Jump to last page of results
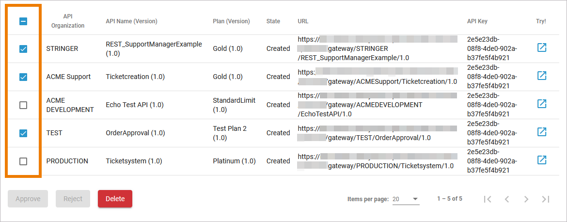This screenshot has width=567, height=222. pyautogui.click(x=546, y=199)
